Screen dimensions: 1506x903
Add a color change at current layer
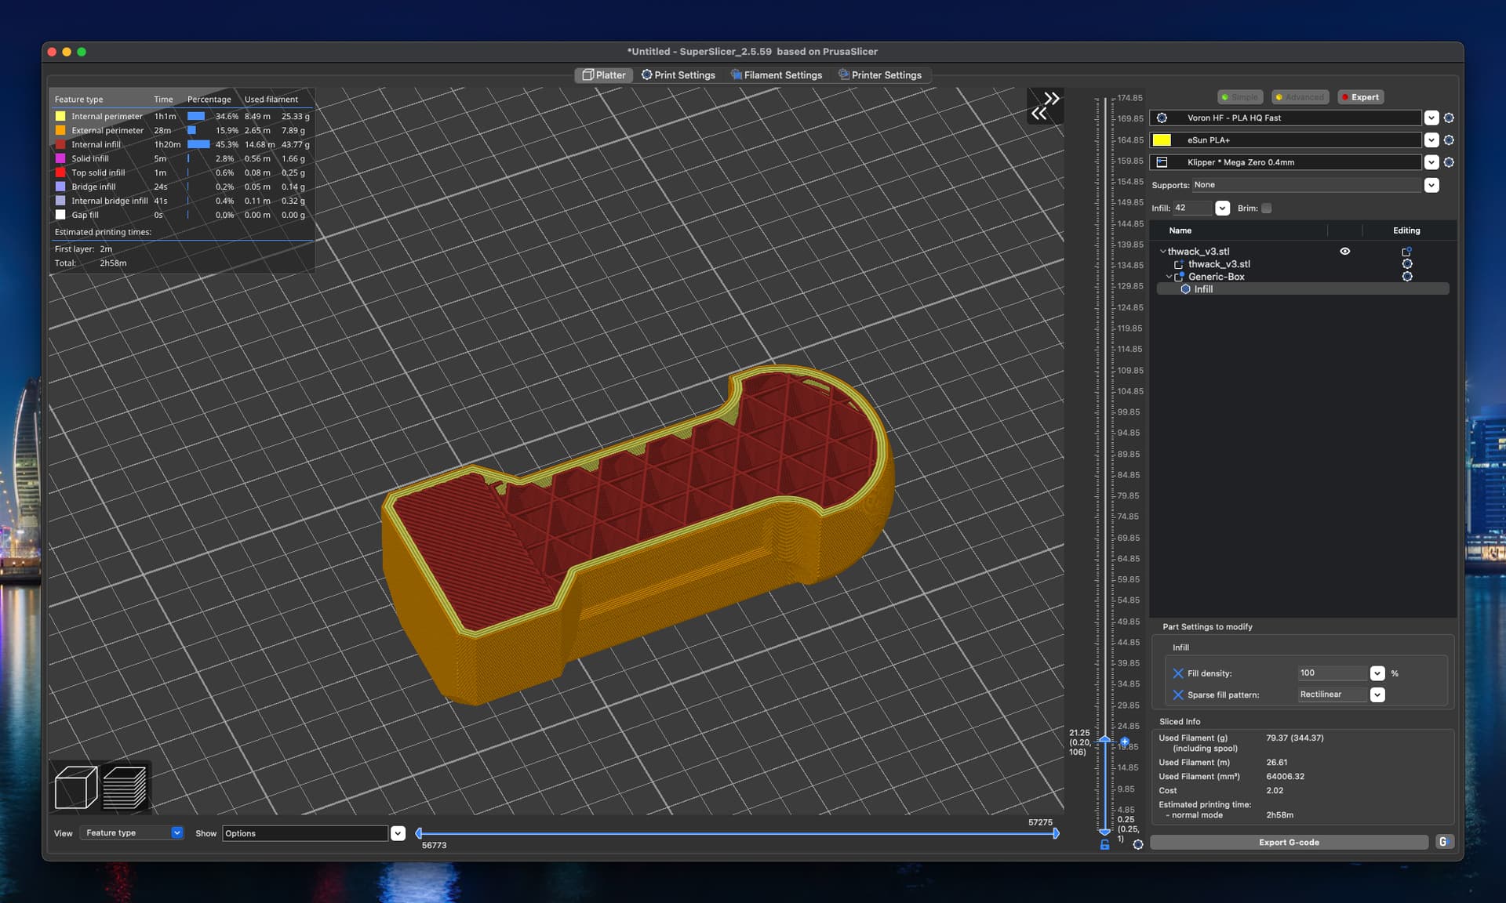click(1124, 741)
